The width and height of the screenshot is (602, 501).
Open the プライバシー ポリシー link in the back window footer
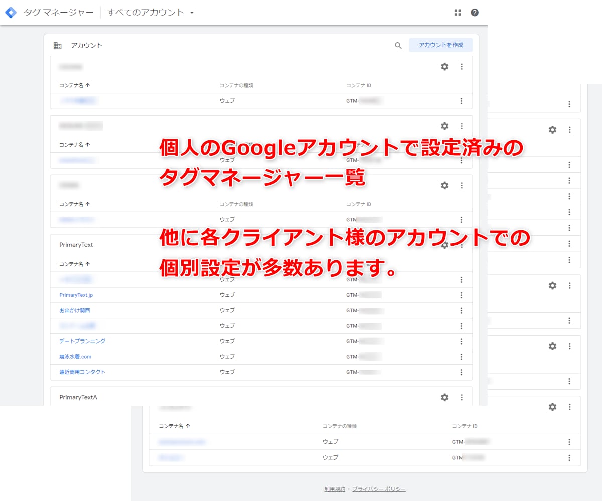[x=379, y=489]
